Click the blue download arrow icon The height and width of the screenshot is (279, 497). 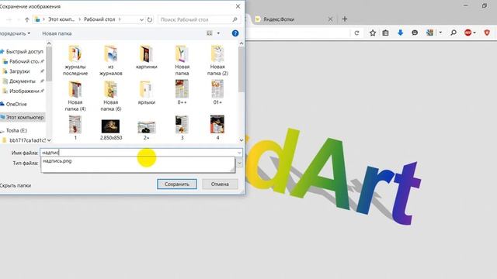(401, 33)
